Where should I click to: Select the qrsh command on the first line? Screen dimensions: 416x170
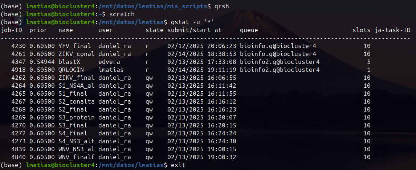coord(221,5)
